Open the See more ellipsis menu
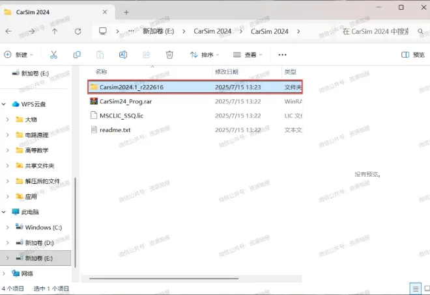 tap(283, 55)
